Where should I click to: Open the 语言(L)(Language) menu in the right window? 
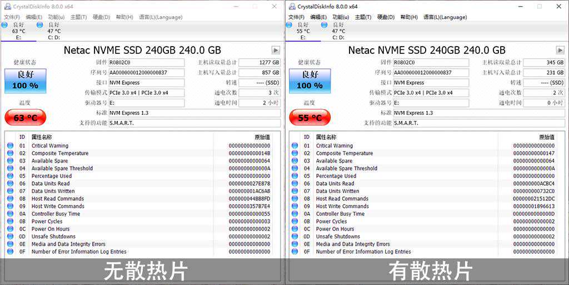tap(445, 17)
